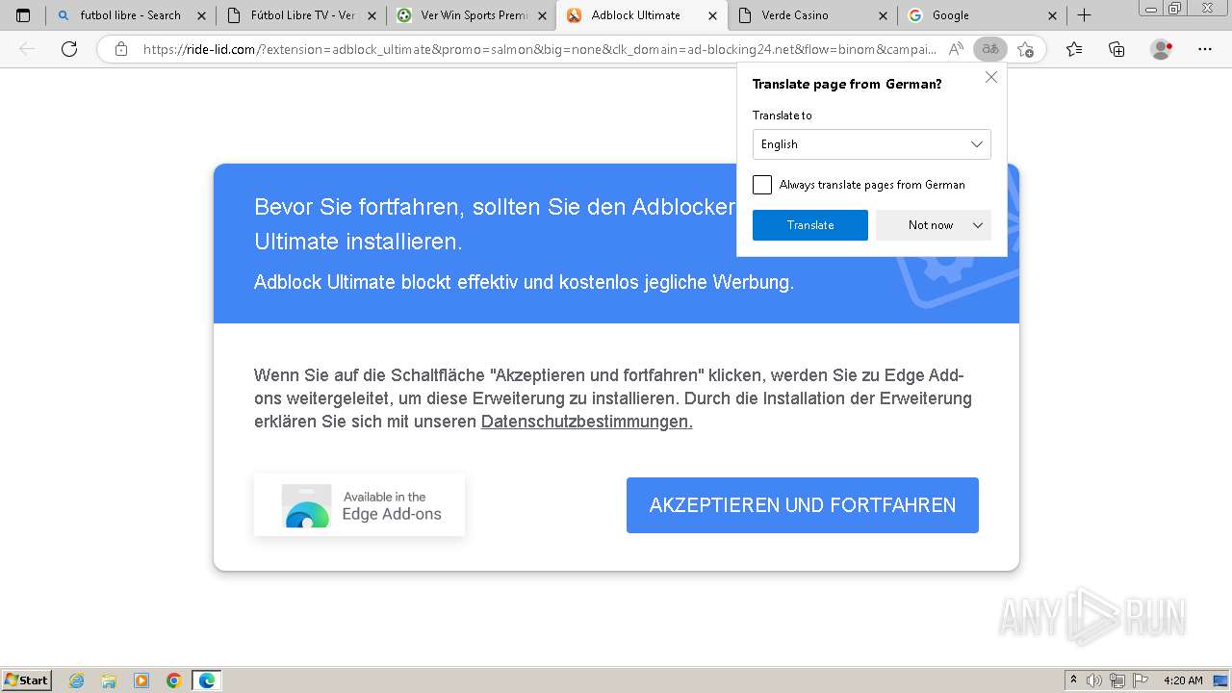Enable always translate pages from German
This screenshot has height=693, width=1232.
(x=762, y=185)
